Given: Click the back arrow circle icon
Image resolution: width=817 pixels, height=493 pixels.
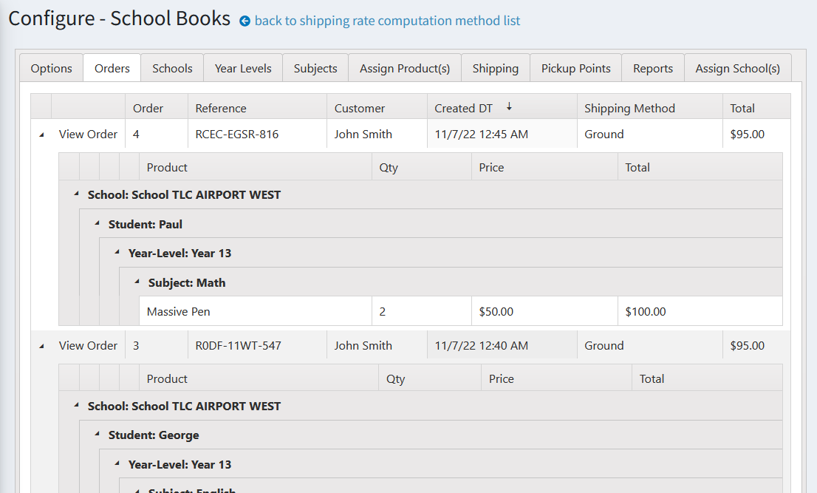Looking at the screenshot, I should (x=245, y=21).
